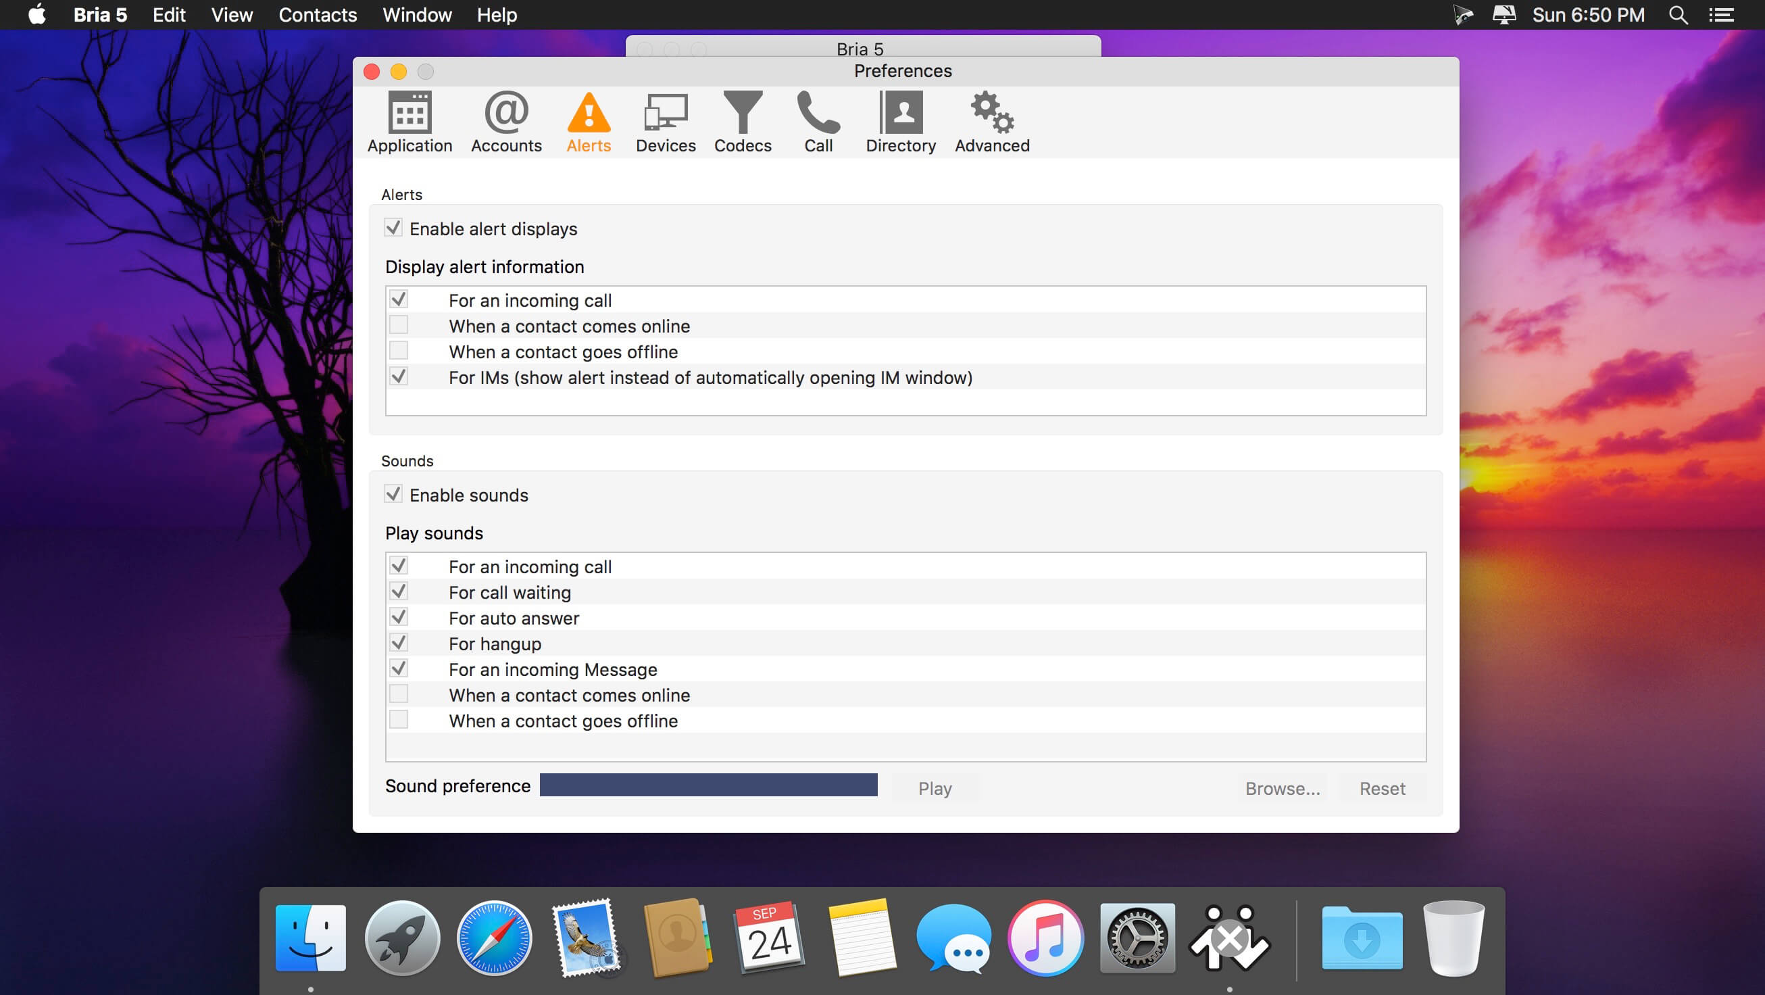The image size is (1765, 995).
Task: Uncheck alert display For an incoming call
Action: point(399,299)
